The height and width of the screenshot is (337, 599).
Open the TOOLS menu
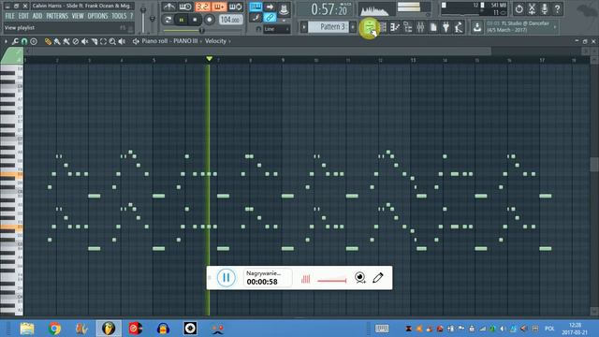click(119, 16)
